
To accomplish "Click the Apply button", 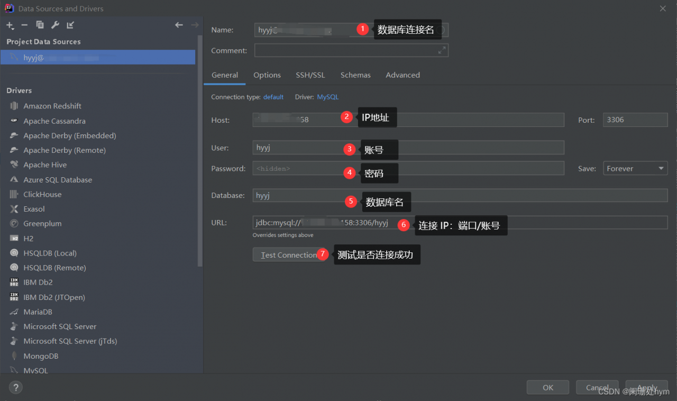I will (x=647, y=387).
